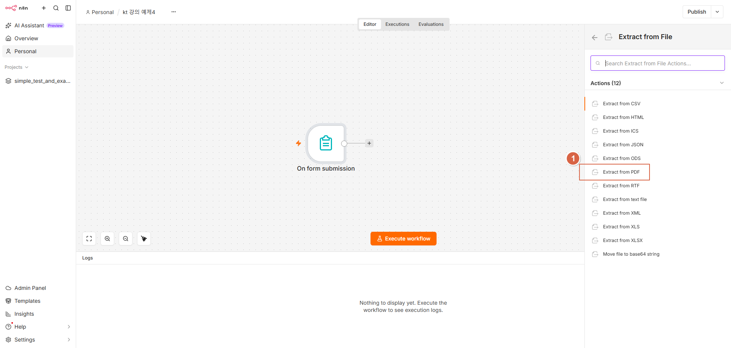Open Templates in the sidebar
This screenshot has width=731, height=348.
38,301
